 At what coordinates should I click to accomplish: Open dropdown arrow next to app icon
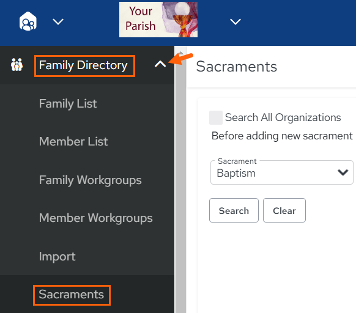pyautogui.click(x=58, y=22)
